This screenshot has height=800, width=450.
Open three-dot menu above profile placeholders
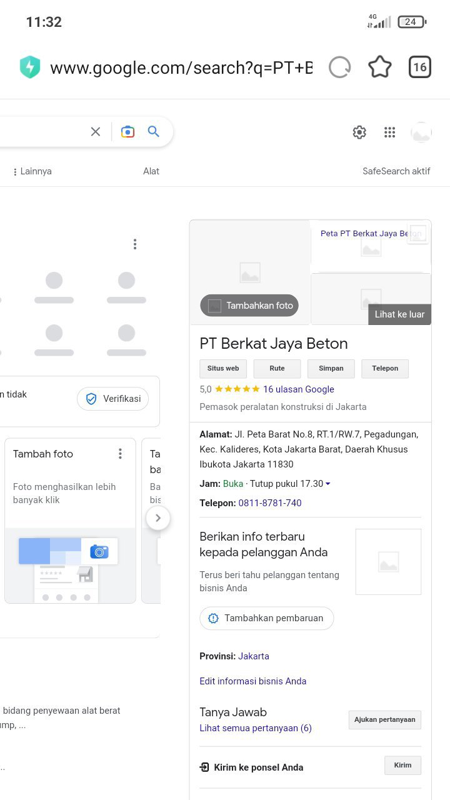coord(134,244)
